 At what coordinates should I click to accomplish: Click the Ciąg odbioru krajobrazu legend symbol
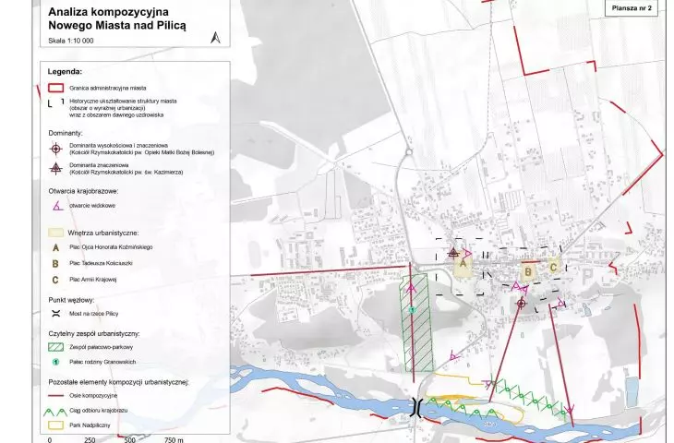tap(55, 412)
